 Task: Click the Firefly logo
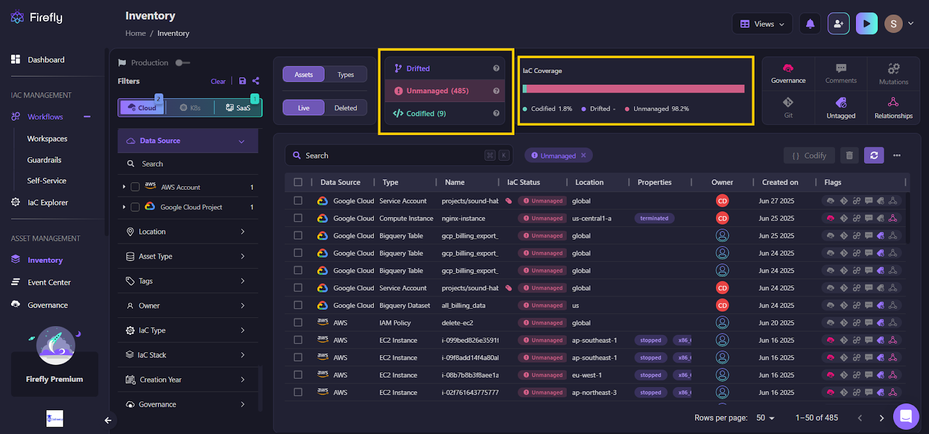pyautogui.click(x=37, y=17)
